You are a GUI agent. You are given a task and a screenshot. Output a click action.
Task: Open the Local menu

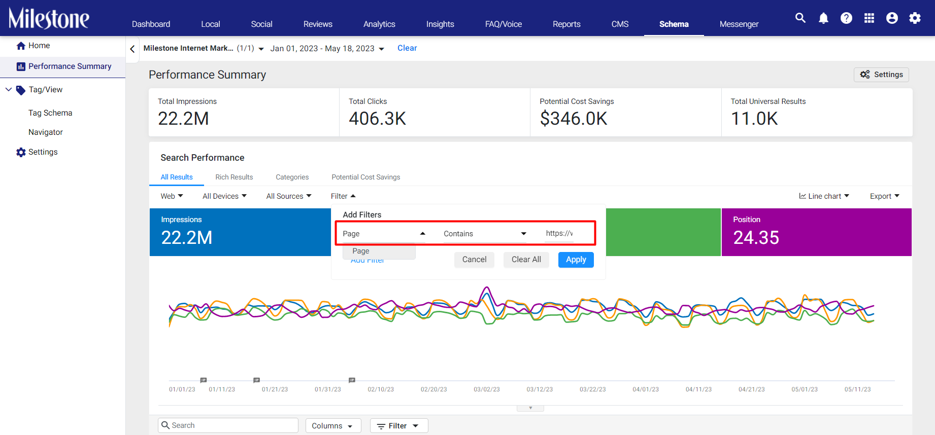pos(210,24)
